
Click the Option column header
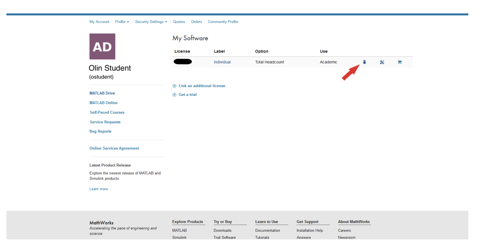tap(262, 51)
